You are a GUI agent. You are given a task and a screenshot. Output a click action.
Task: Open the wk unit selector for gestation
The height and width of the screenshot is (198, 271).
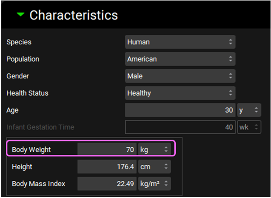tap(249, 127)
